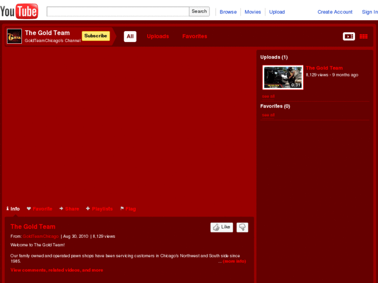Click The Gold Team title in Uploads
The image size is (378, 283).
324,68
